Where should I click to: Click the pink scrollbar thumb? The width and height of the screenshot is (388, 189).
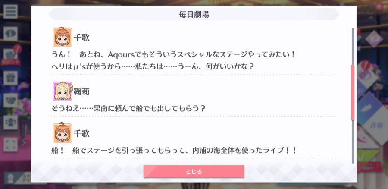[353, 92]
